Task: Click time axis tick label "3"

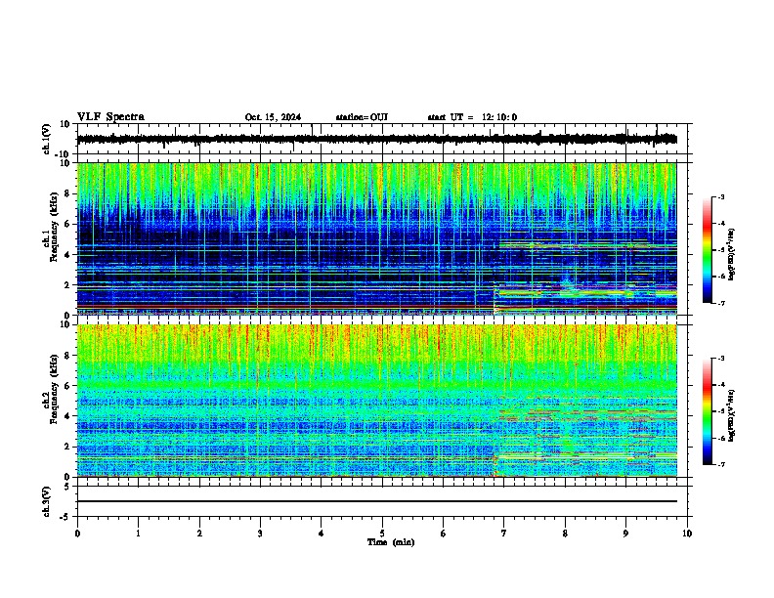Action: click(x=260, y=533)
